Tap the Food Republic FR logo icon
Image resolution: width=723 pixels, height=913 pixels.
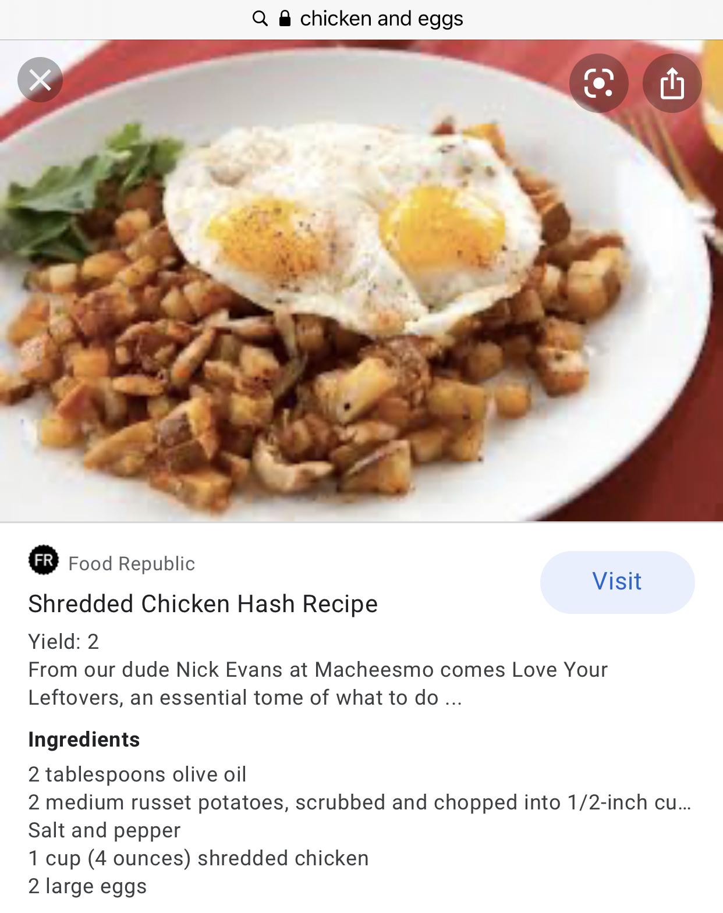point(44,560)
